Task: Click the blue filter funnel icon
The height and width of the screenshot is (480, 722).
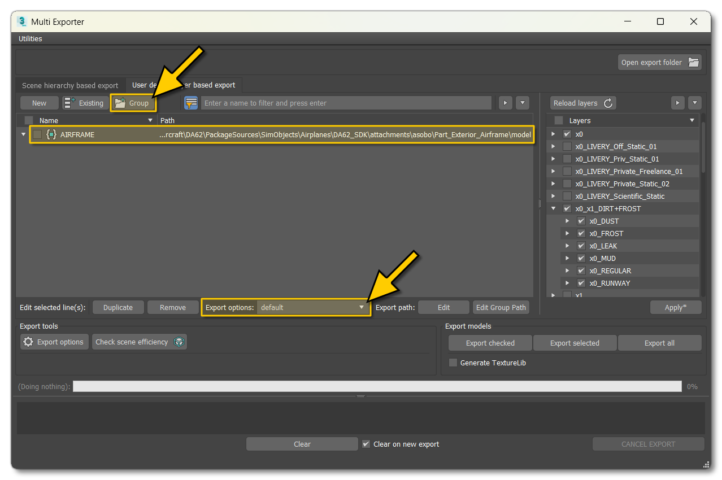Action: tap(191, 103)
